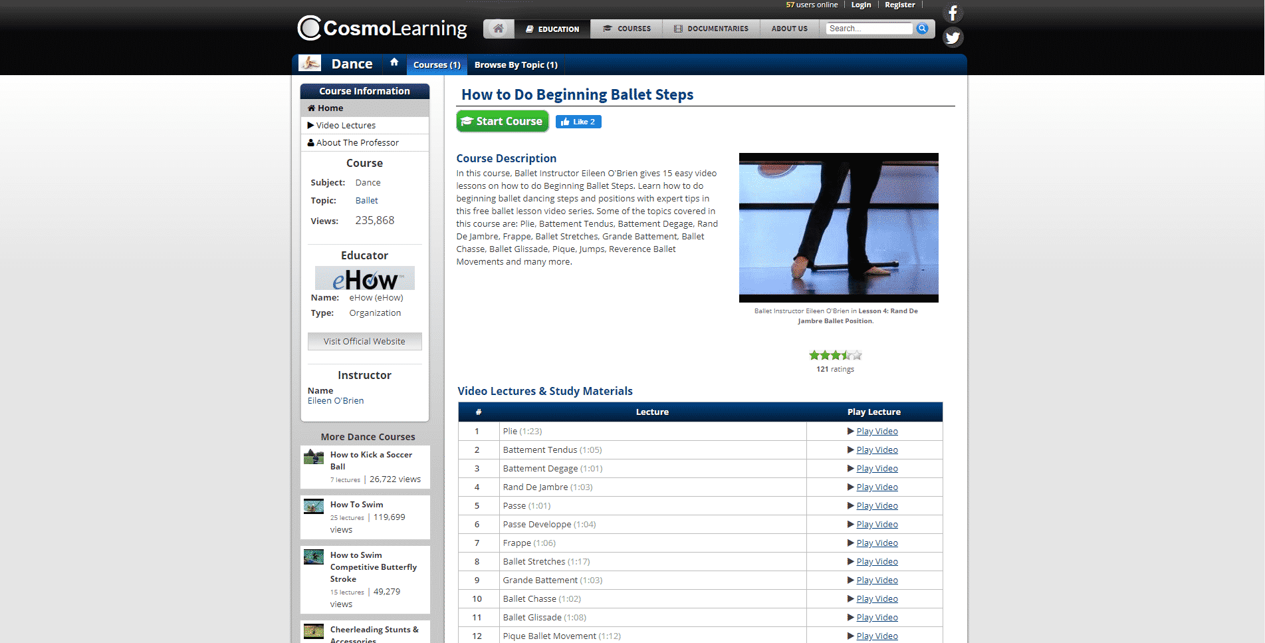Open the How To Swim course link
The width and height of the screenshot is (1265, 643).
(x=356, y=504)
